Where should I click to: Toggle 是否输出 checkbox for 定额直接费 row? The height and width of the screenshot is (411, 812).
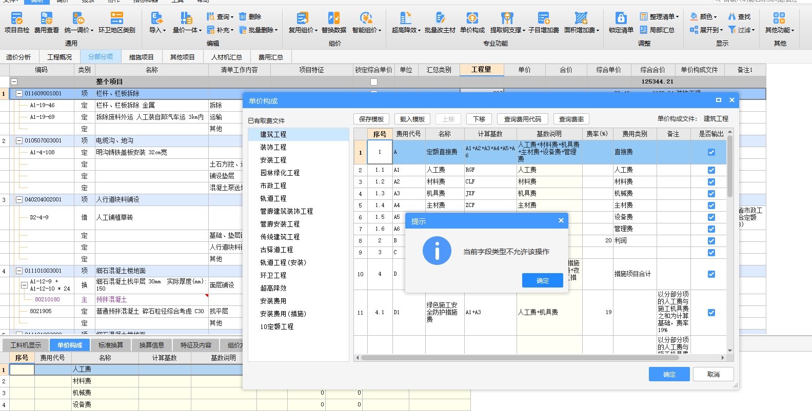tap(711, 152)
